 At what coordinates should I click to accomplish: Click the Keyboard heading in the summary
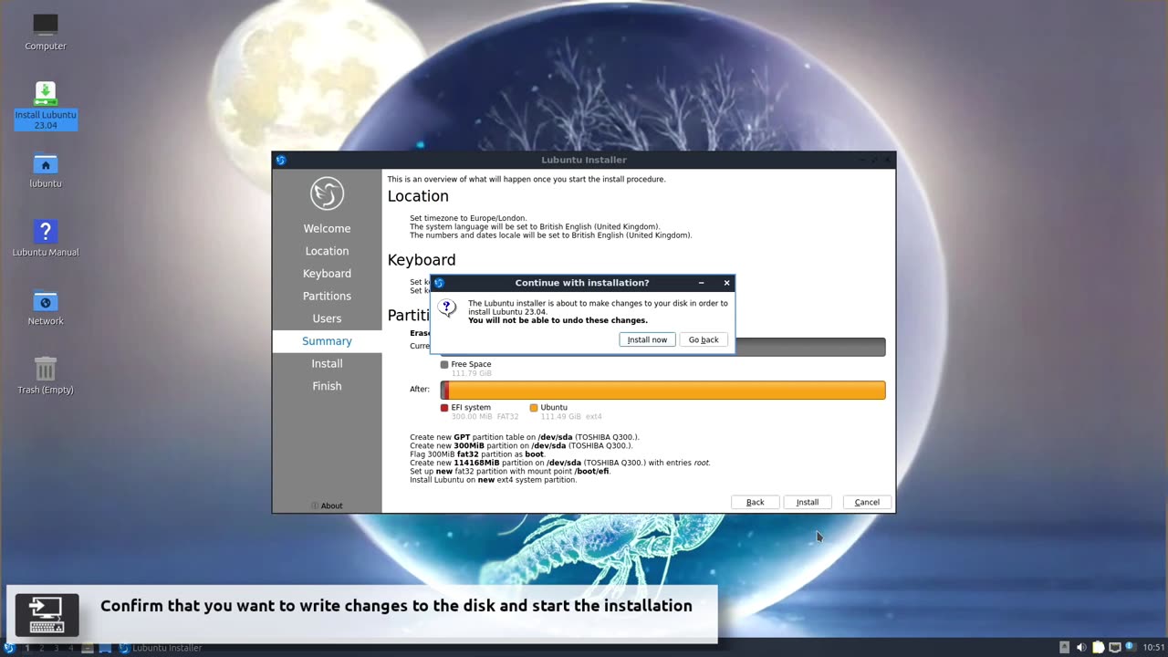coord(422,260)
